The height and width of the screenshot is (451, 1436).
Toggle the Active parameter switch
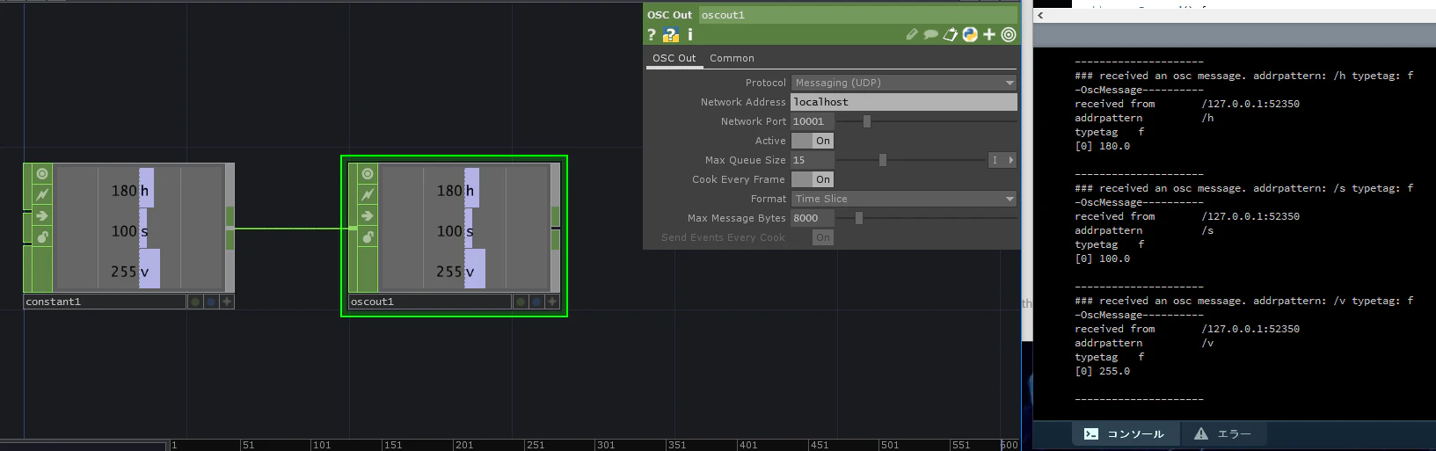point(813,141)
